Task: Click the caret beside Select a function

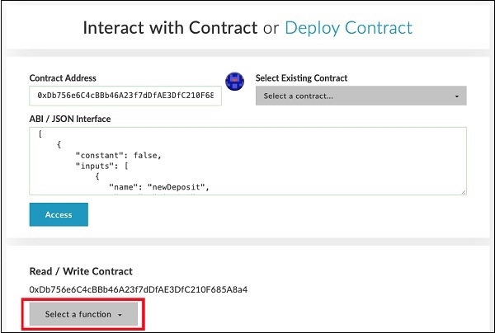Action: tap(120, 315)
